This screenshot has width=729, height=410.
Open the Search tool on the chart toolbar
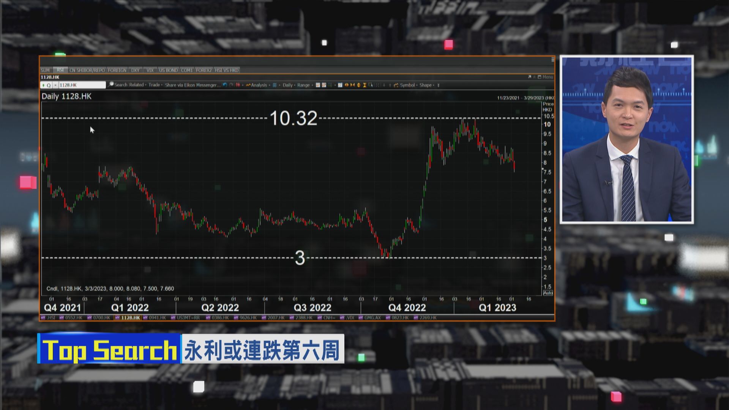pyautogui.click(x=120, y=85)
